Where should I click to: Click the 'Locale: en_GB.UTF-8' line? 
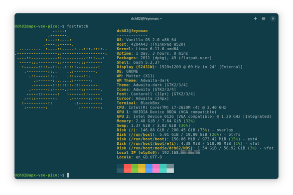tap(139, 157)
